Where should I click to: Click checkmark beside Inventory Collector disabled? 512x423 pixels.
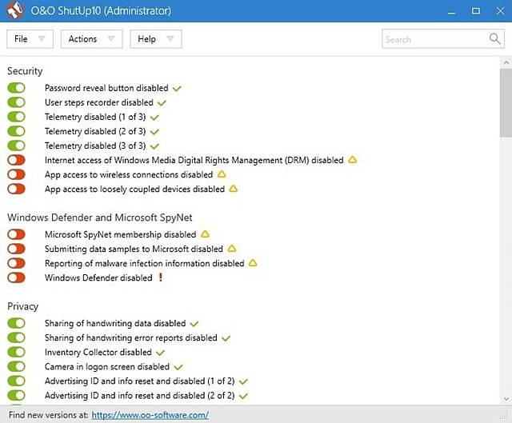pyautogui.click(x=160, y=353)
